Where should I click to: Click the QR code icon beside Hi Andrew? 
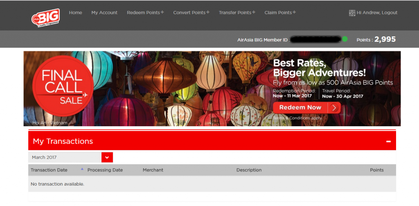(x=352, y=13)
